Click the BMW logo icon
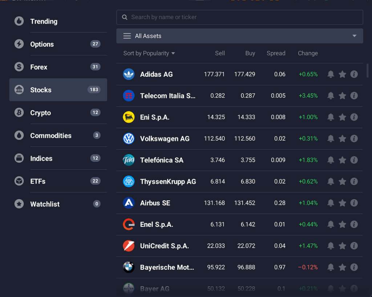The image size is (372, 297). coord(129,267)
